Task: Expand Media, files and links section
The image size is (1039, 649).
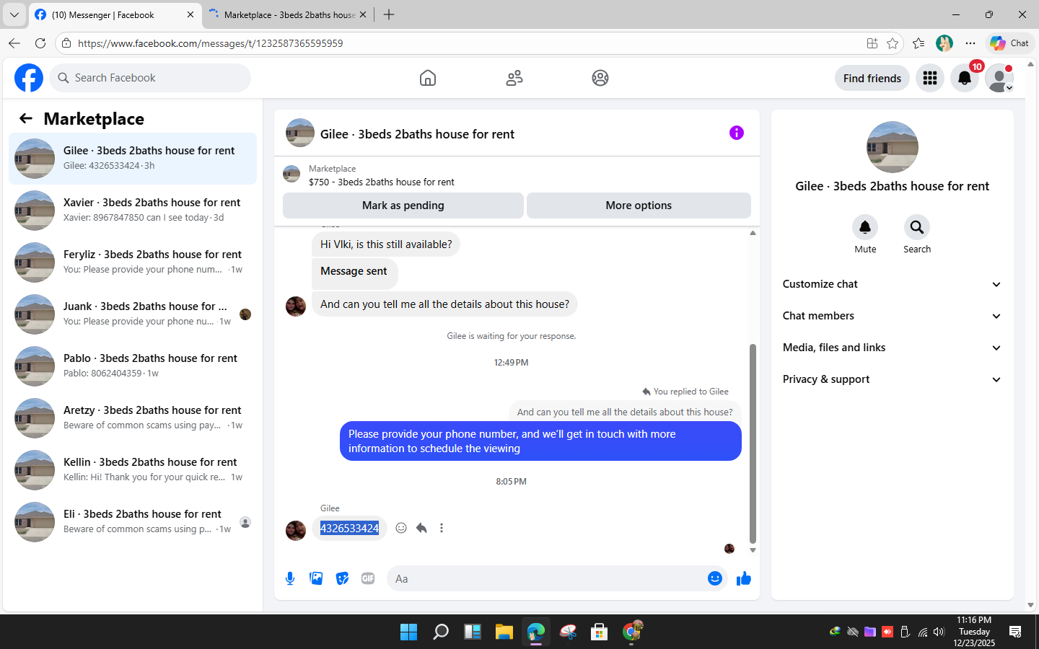Action: tap(893, 348)
